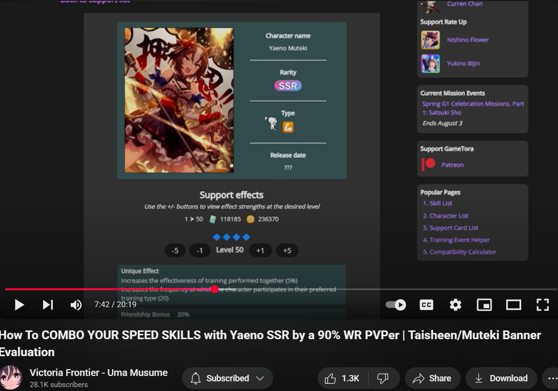Click the Ends August 3 text

[442, 123]
